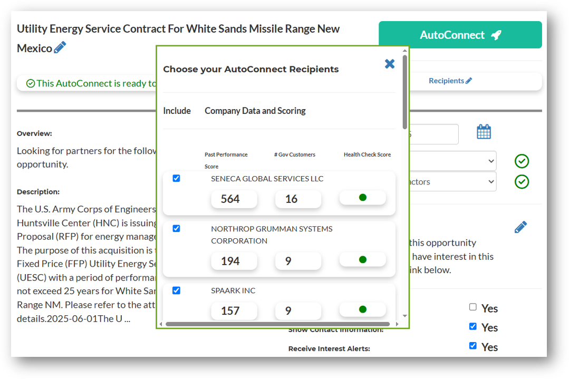Click the scroll left arrow in dialog

pyautogui.click(x=161, y=324)
